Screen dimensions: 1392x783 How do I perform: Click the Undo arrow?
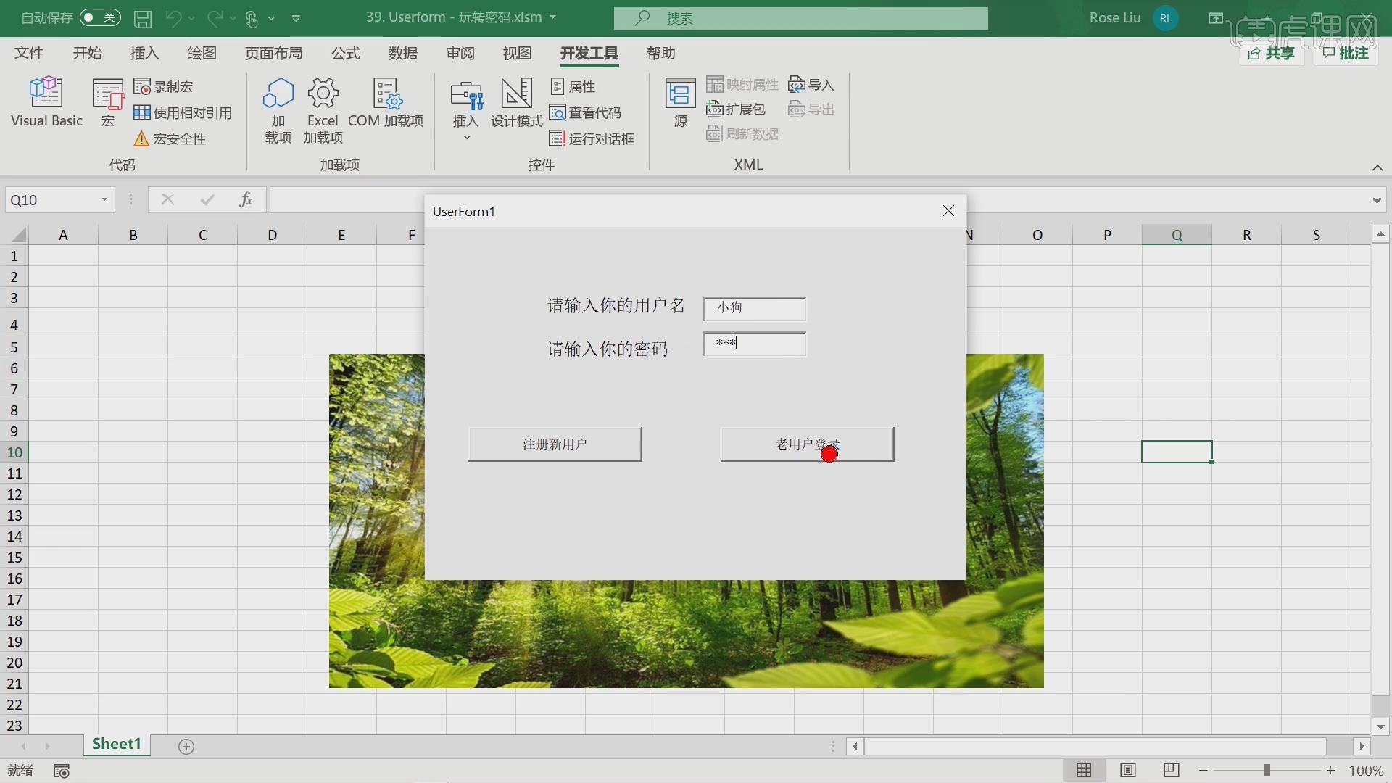[x=173, y=18]
